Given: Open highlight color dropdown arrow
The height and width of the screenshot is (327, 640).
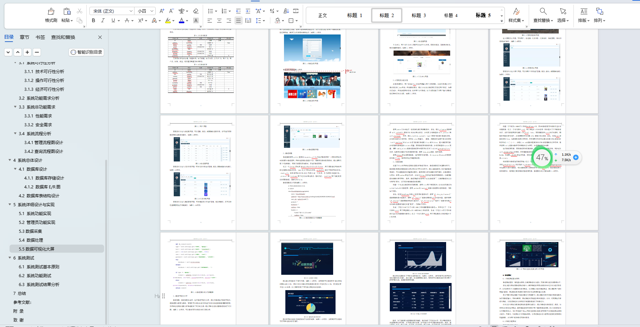Looking at the screenshot, I should click(x=173, y=20).
